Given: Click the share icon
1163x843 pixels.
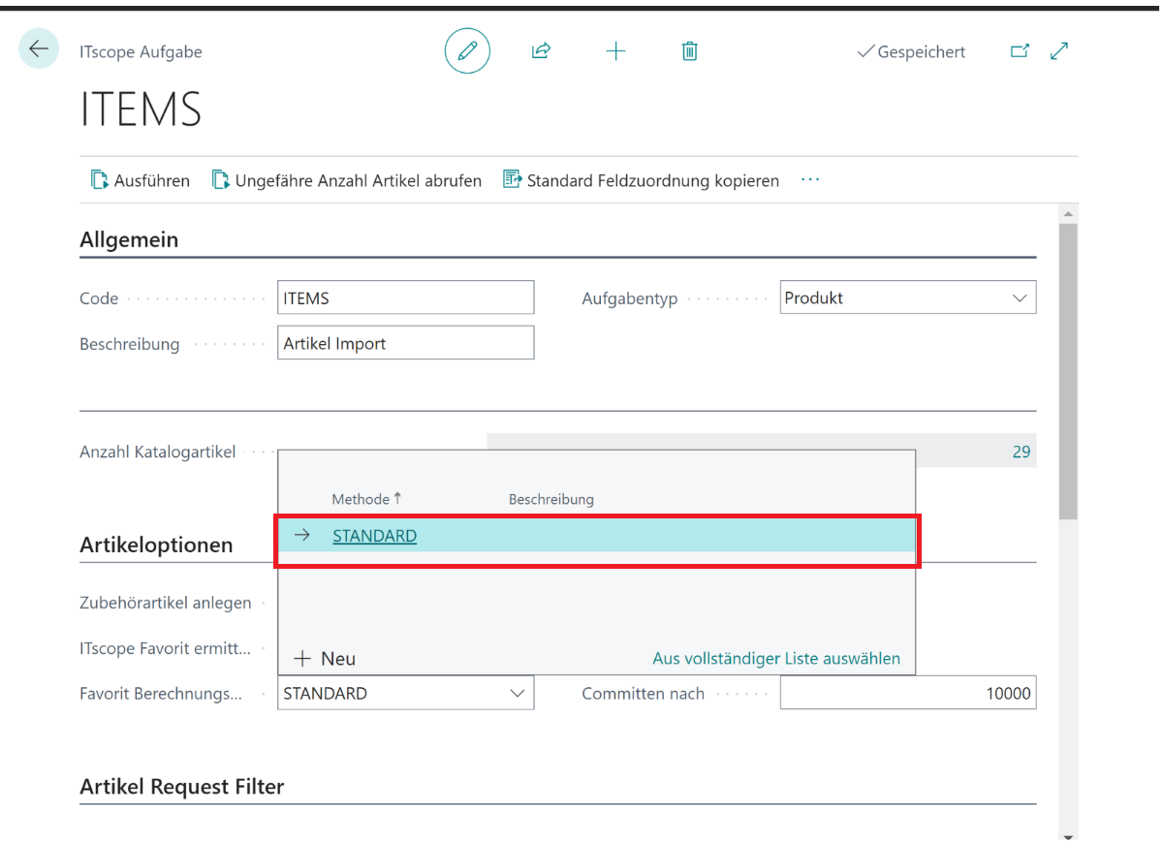Looking at the screenshot, I should [x=541, y=51].
